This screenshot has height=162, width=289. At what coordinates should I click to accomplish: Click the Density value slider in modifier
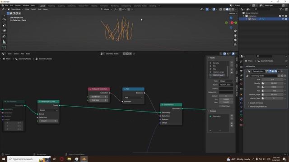[274, 83]
